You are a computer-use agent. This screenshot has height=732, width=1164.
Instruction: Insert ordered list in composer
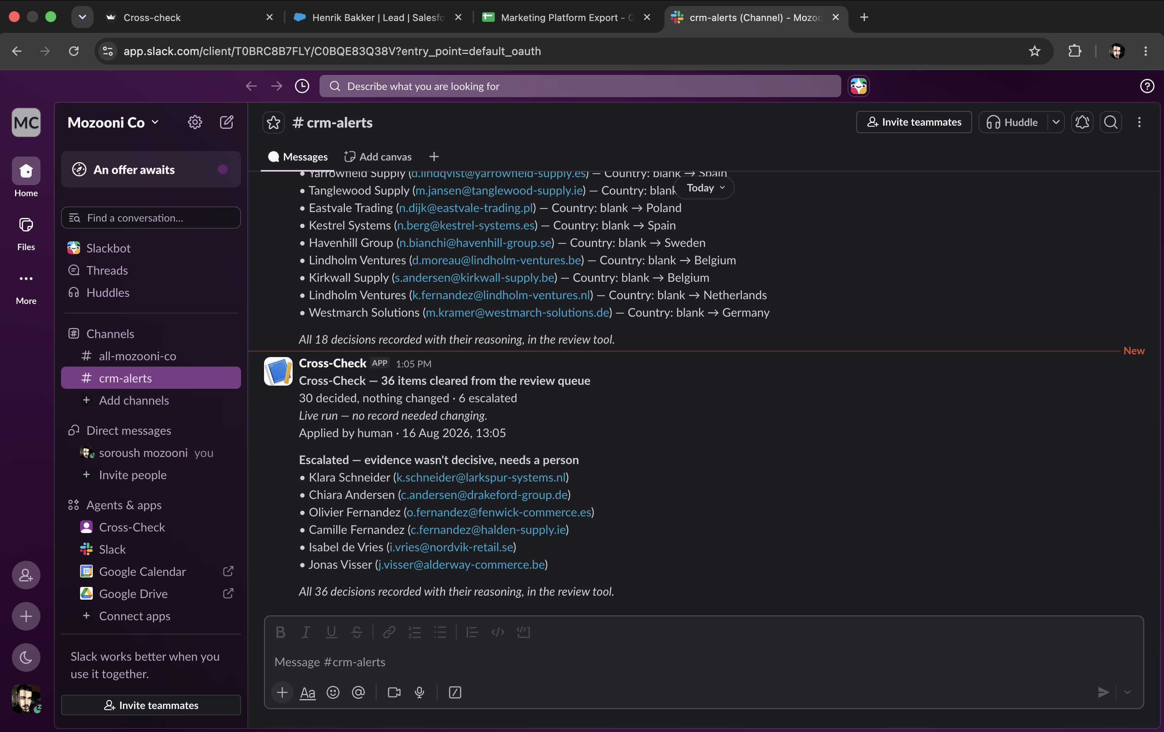(415, 632)
